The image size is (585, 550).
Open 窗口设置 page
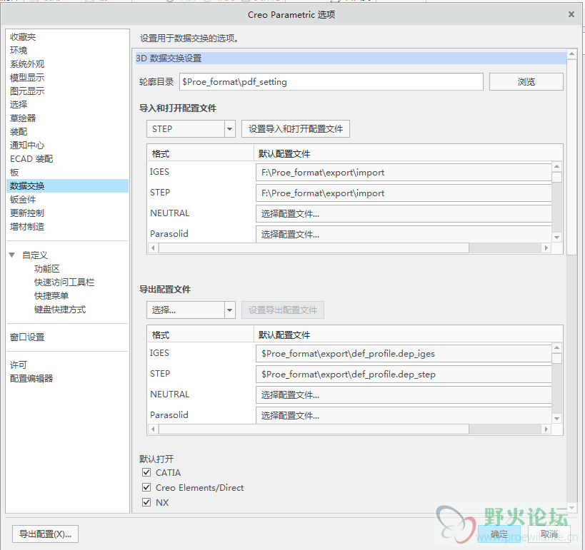(x=27, y=337)
